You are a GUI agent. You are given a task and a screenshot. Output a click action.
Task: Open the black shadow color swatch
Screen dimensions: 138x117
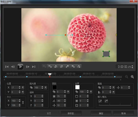pos(55,87)
